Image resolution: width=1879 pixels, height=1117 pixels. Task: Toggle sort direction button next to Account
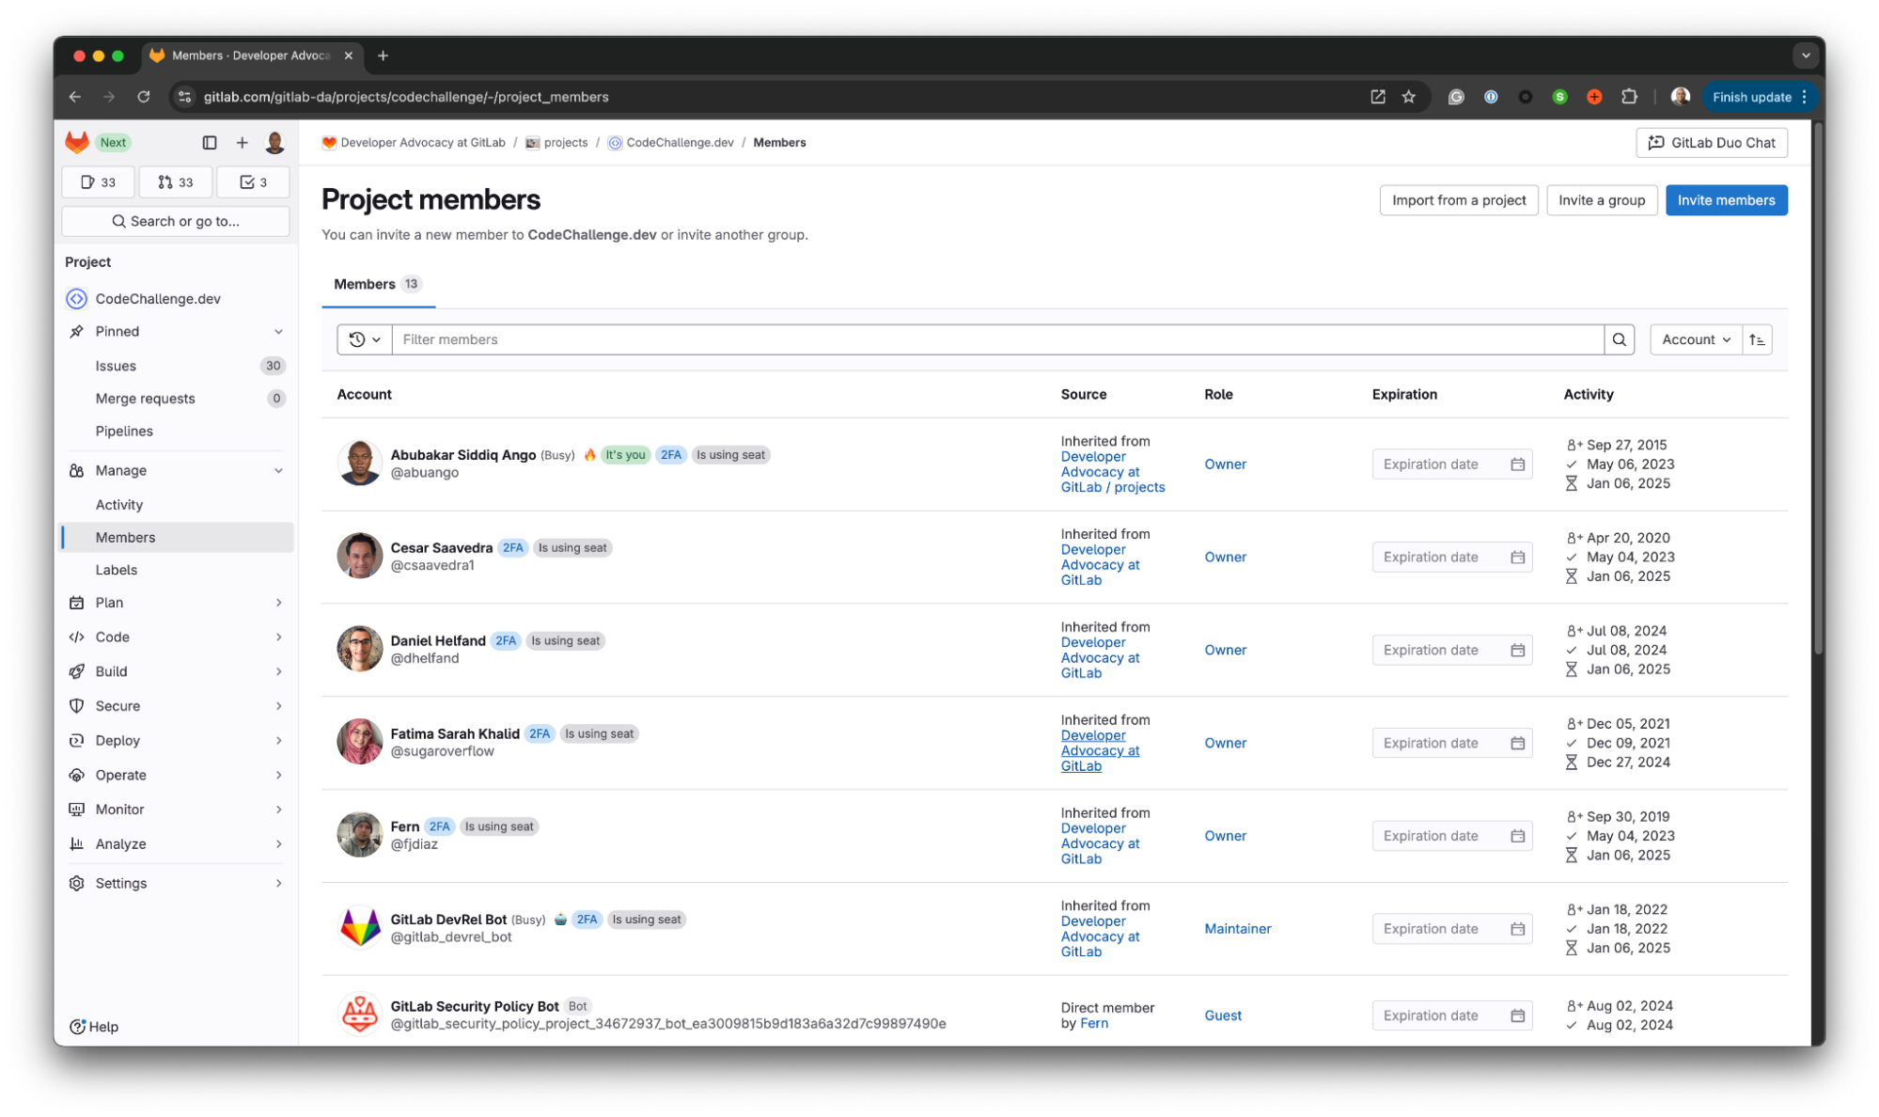click(1757, 339)
